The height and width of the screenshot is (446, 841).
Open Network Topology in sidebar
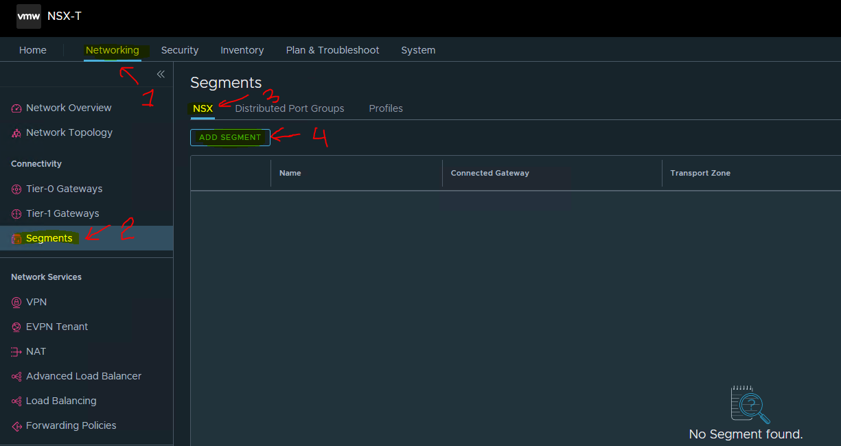(69, 132)
